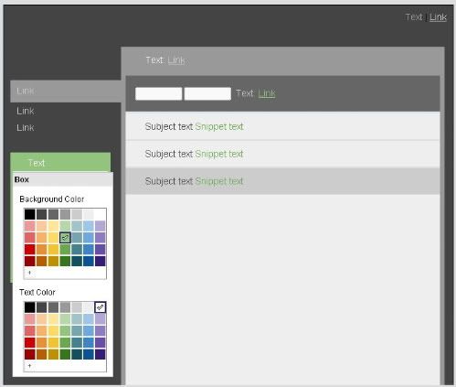Select the highlighted first sidebar Link
Screen dimensions: 456x387
point(66,91)
